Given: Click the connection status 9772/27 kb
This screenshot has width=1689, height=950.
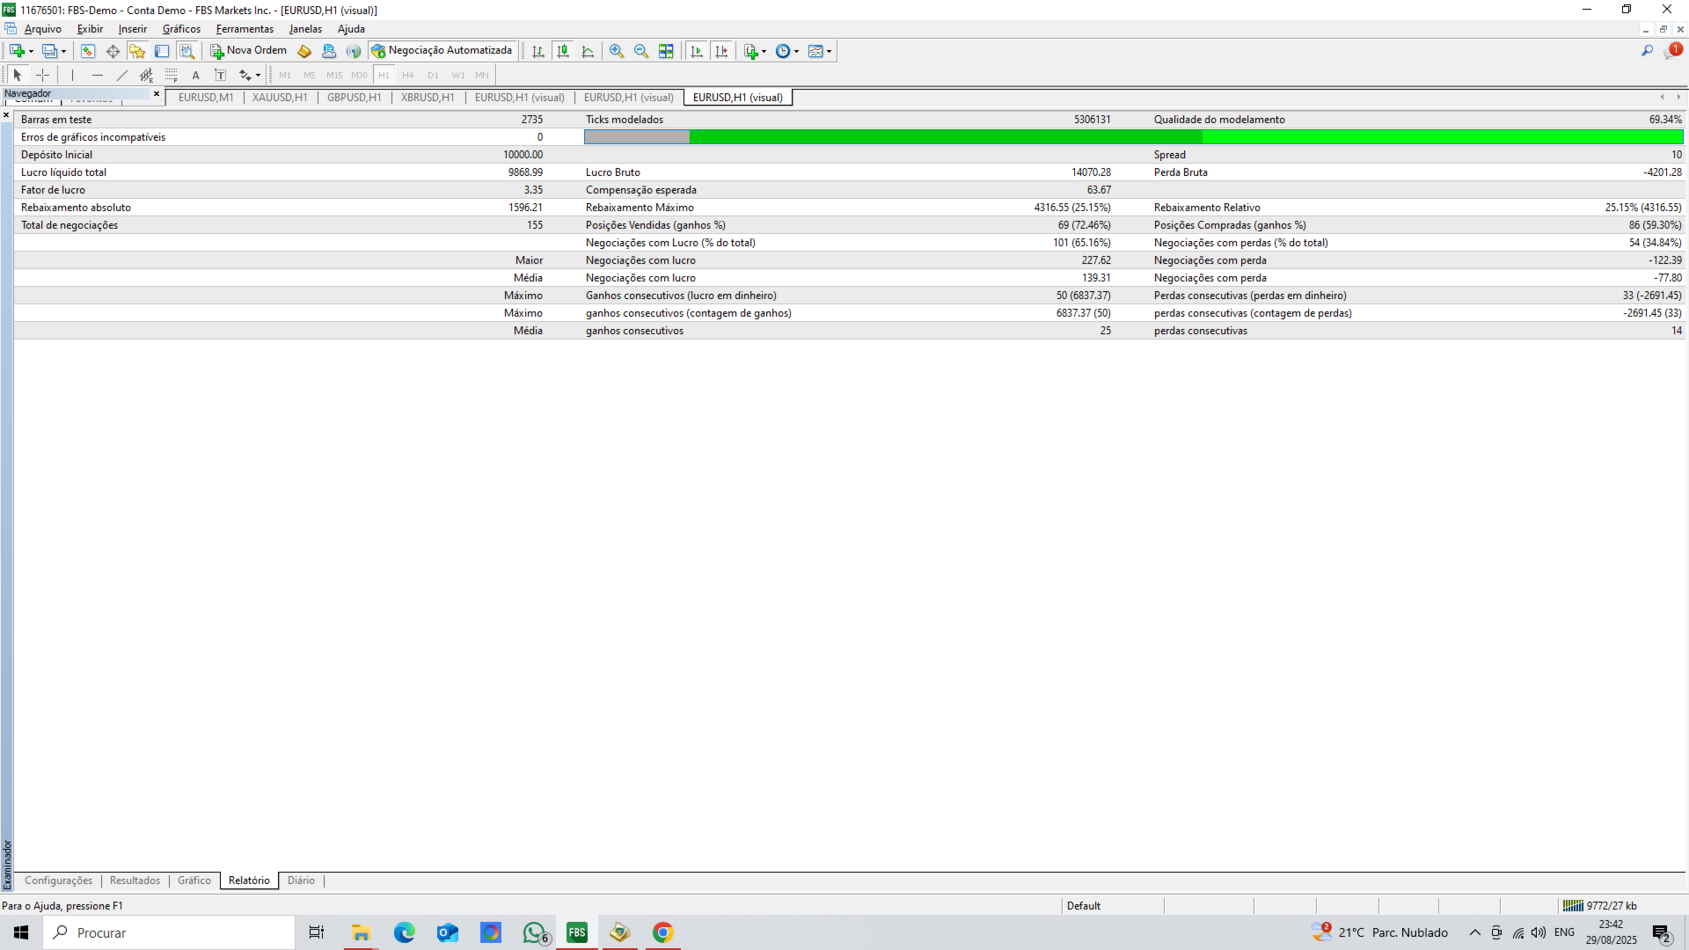Looking at the screenshot, I should (1600, 906).
